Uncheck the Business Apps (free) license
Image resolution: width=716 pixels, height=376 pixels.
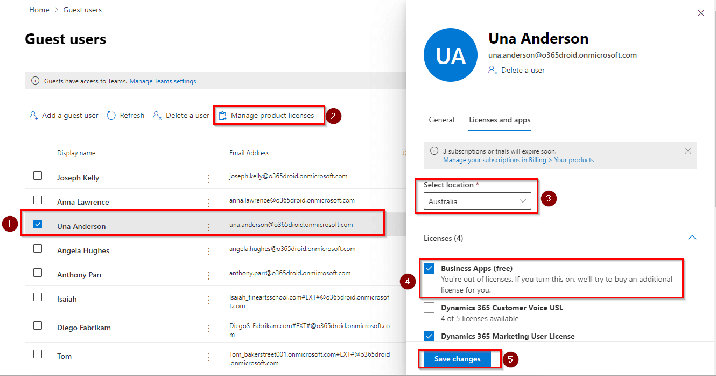(429, 269)
